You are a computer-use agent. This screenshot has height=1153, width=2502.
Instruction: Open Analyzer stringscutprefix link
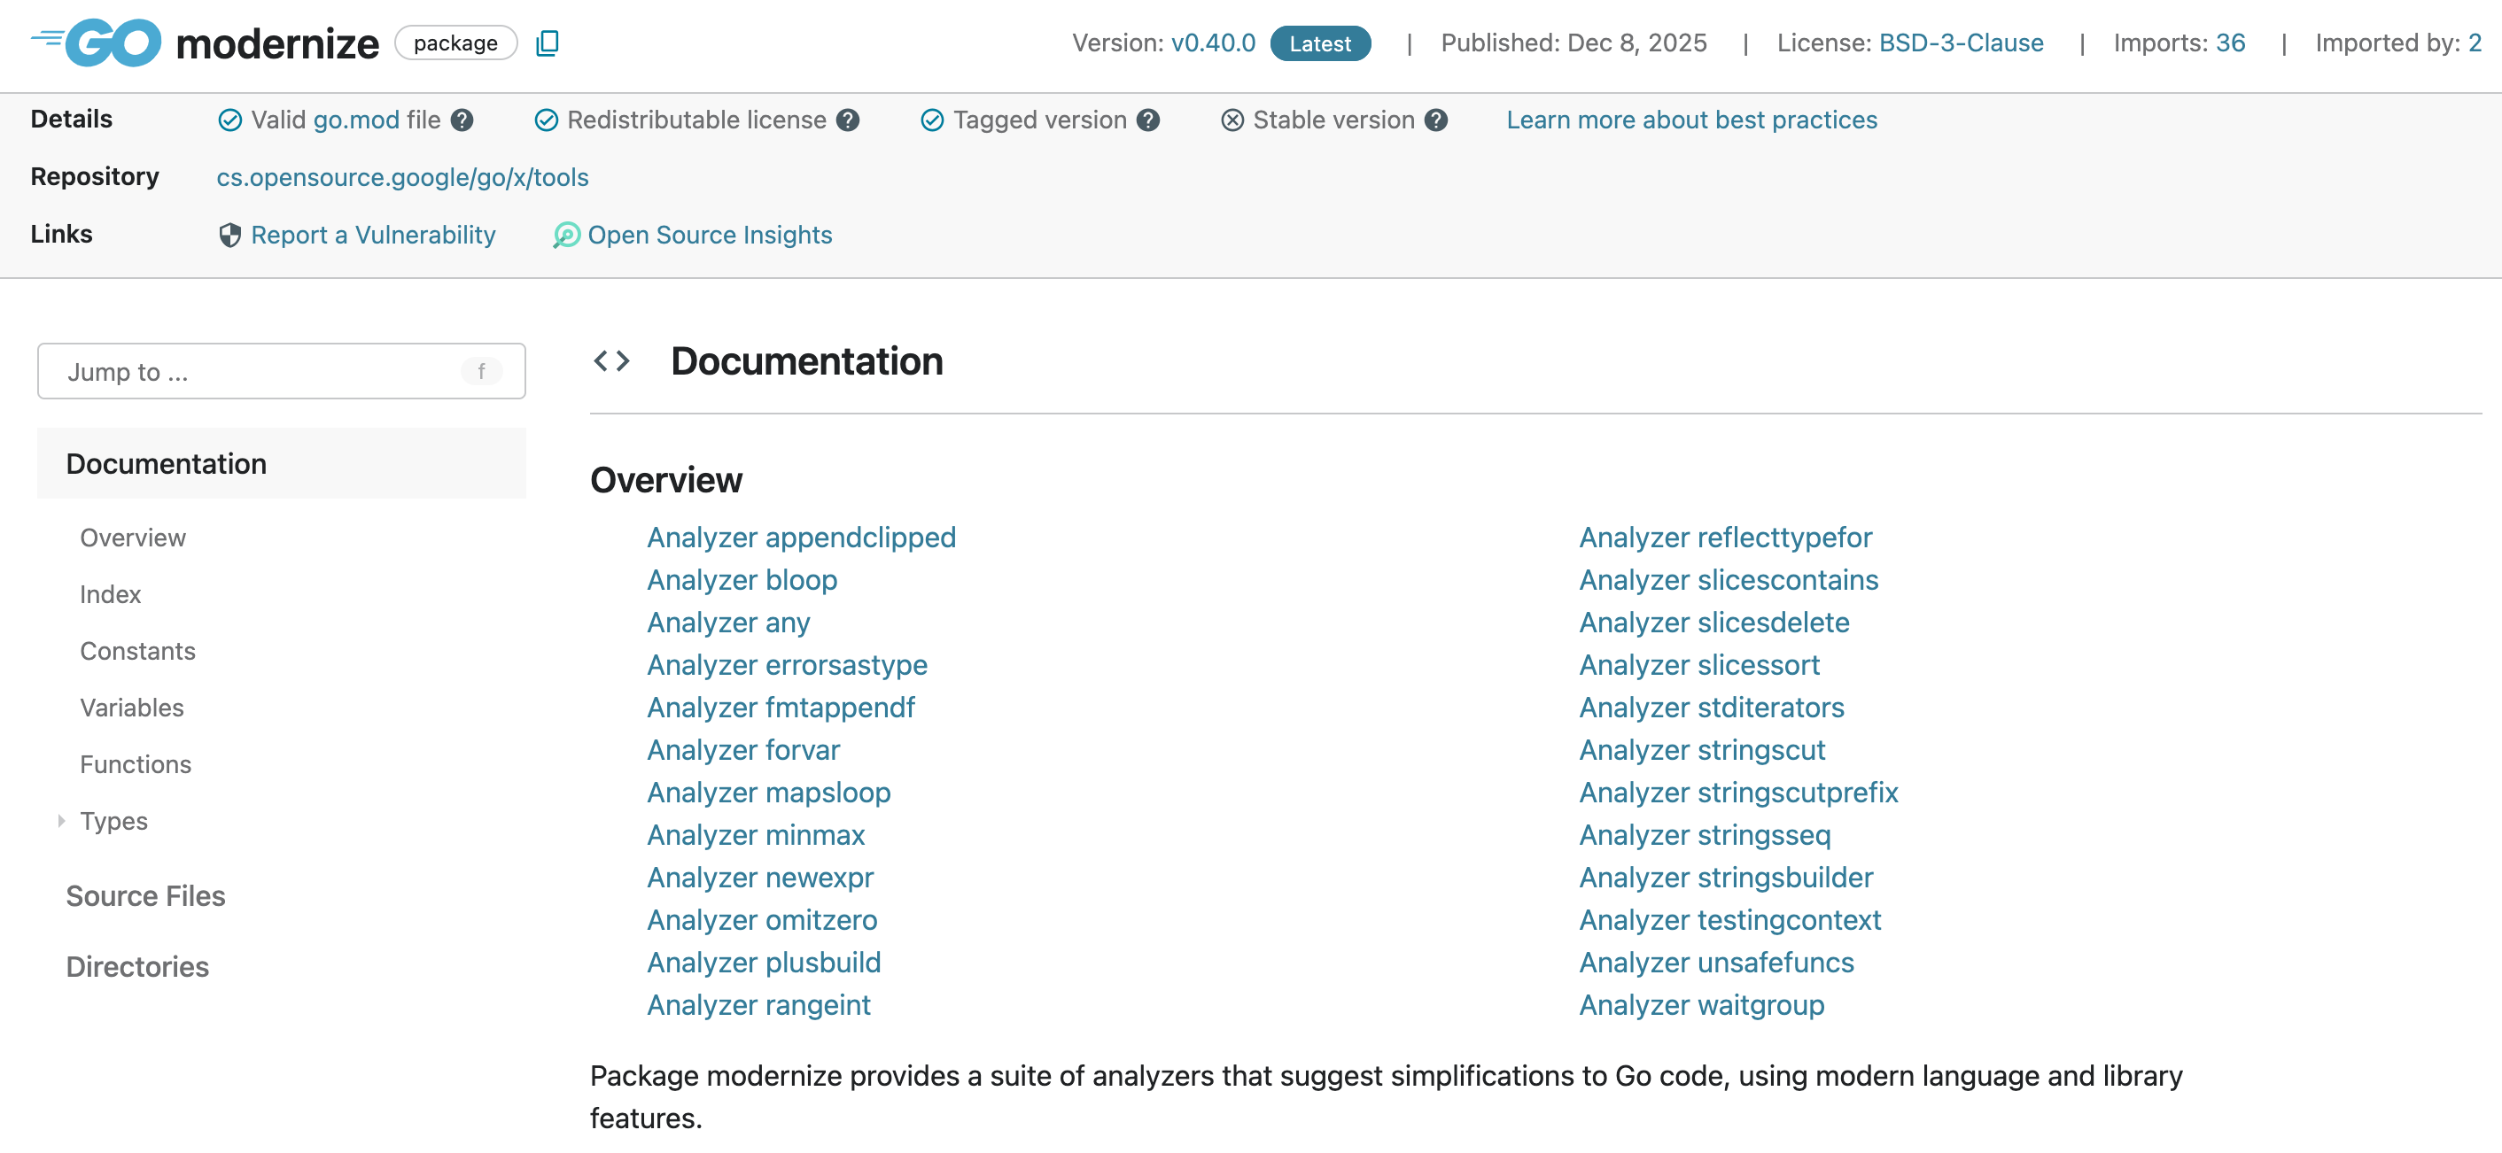(1738, 793)
